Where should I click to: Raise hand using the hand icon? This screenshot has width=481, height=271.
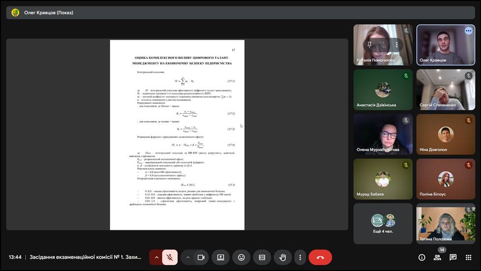(283, 257)
